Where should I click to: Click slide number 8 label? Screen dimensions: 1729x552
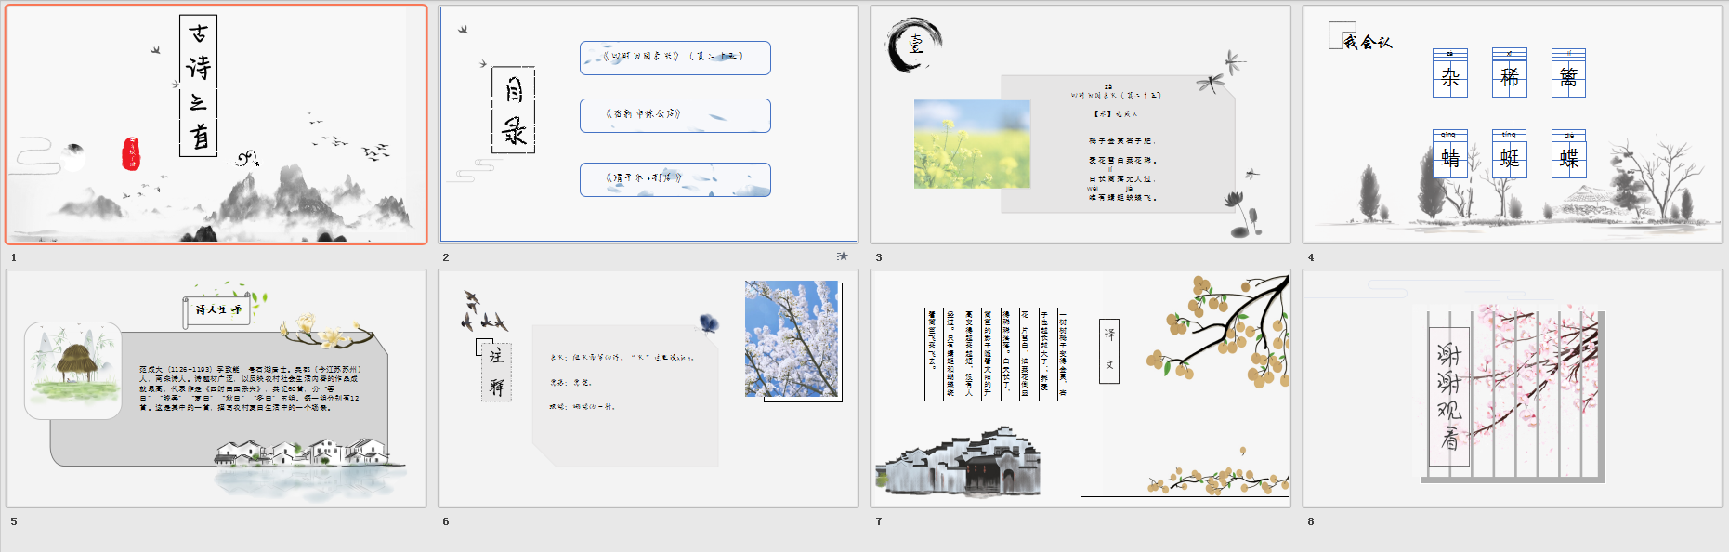click(1311, 521)
